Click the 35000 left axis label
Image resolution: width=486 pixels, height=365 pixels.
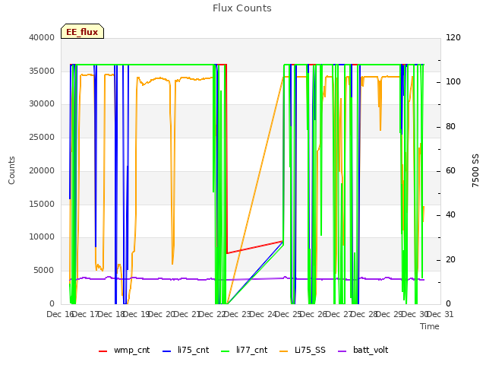pyautogui.click(x=42, y=71)
